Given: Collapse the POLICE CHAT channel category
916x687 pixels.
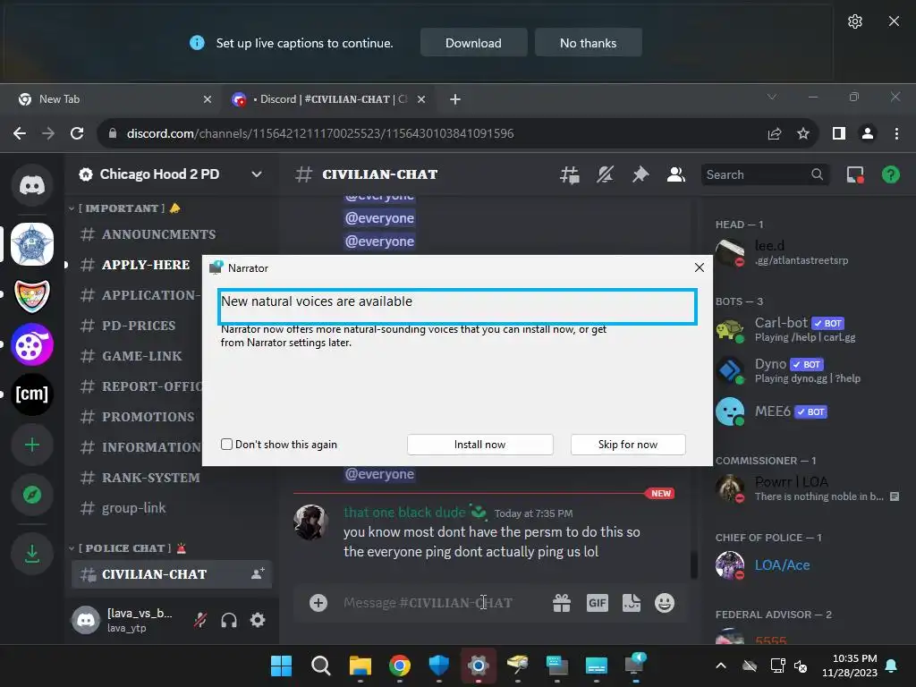Looking at the screenshot, I should pos(127,548).
